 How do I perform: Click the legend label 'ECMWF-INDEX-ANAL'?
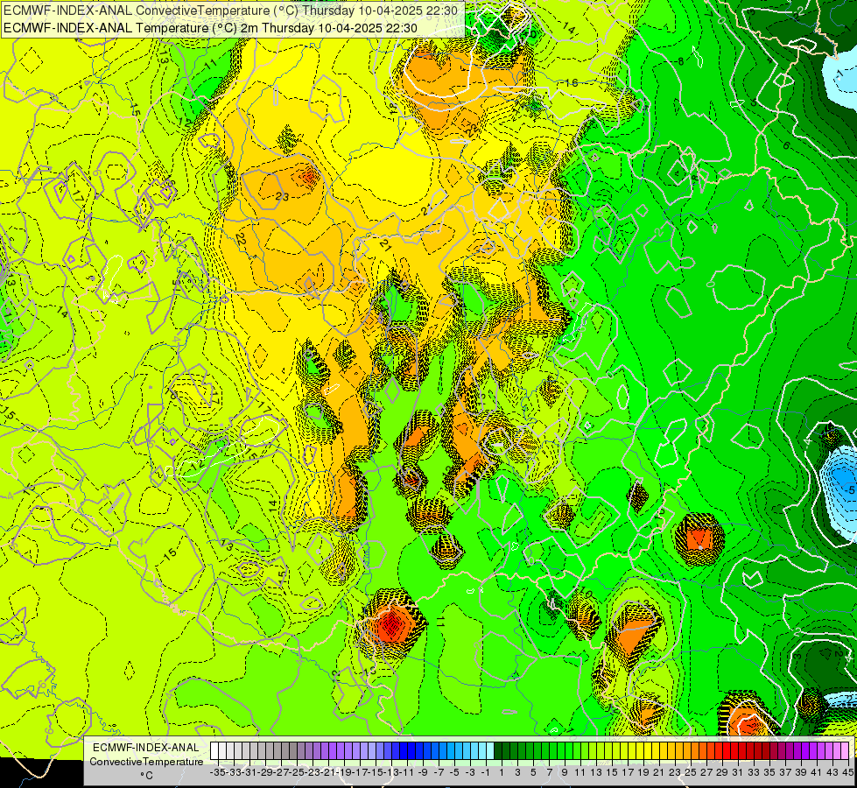tap(146, 747)
